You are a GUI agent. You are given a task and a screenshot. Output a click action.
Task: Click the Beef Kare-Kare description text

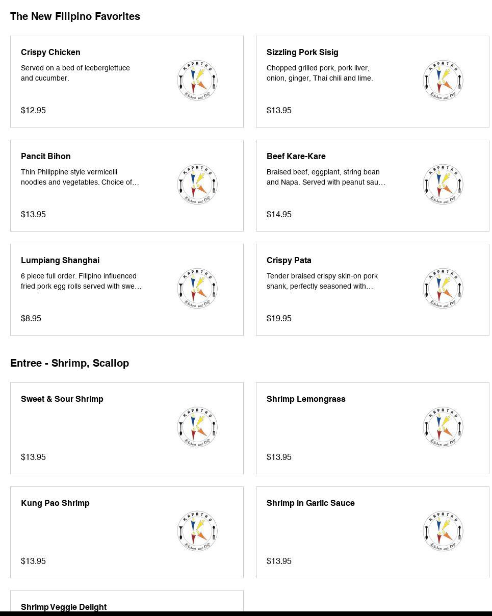[x=325, y=177]
